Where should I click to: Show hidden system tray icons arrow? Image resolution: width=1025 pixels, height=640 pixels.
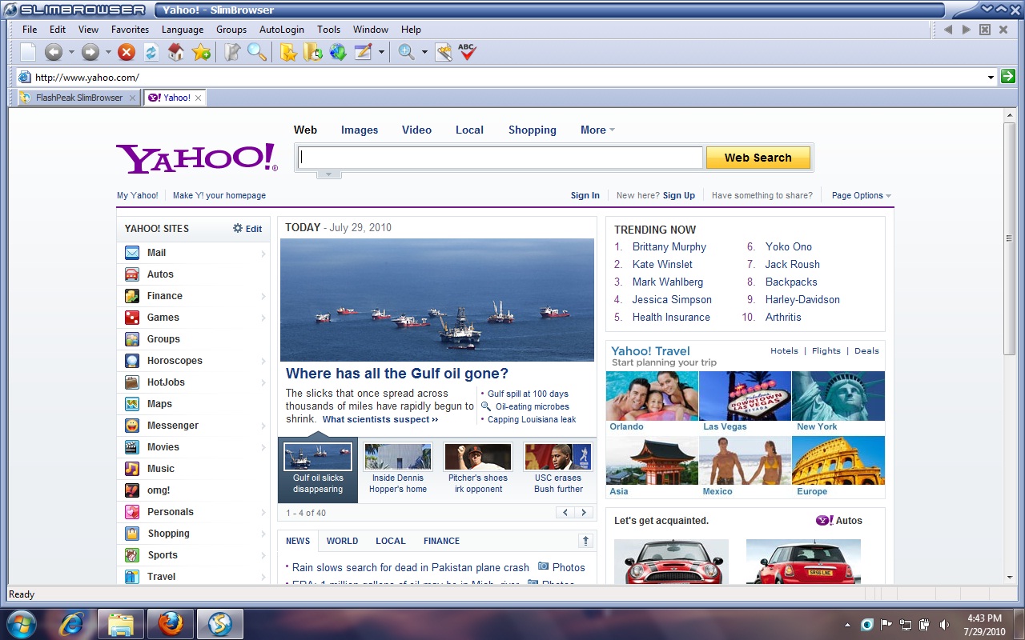[847, 625]
